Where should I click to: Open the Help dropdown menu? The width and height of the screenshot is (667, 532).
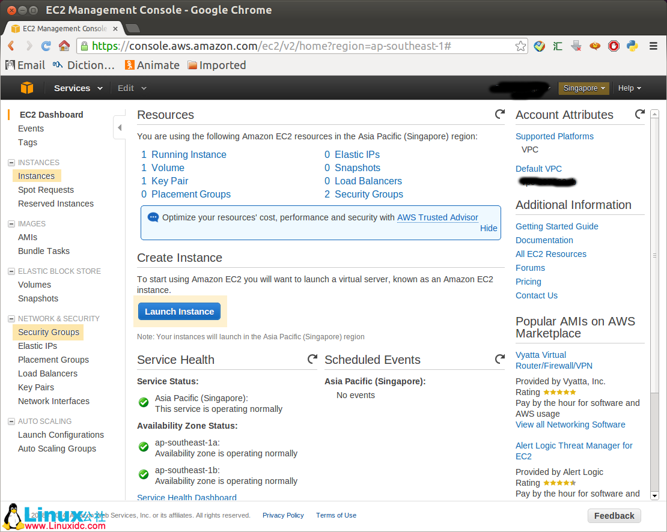tap(629, 88)
